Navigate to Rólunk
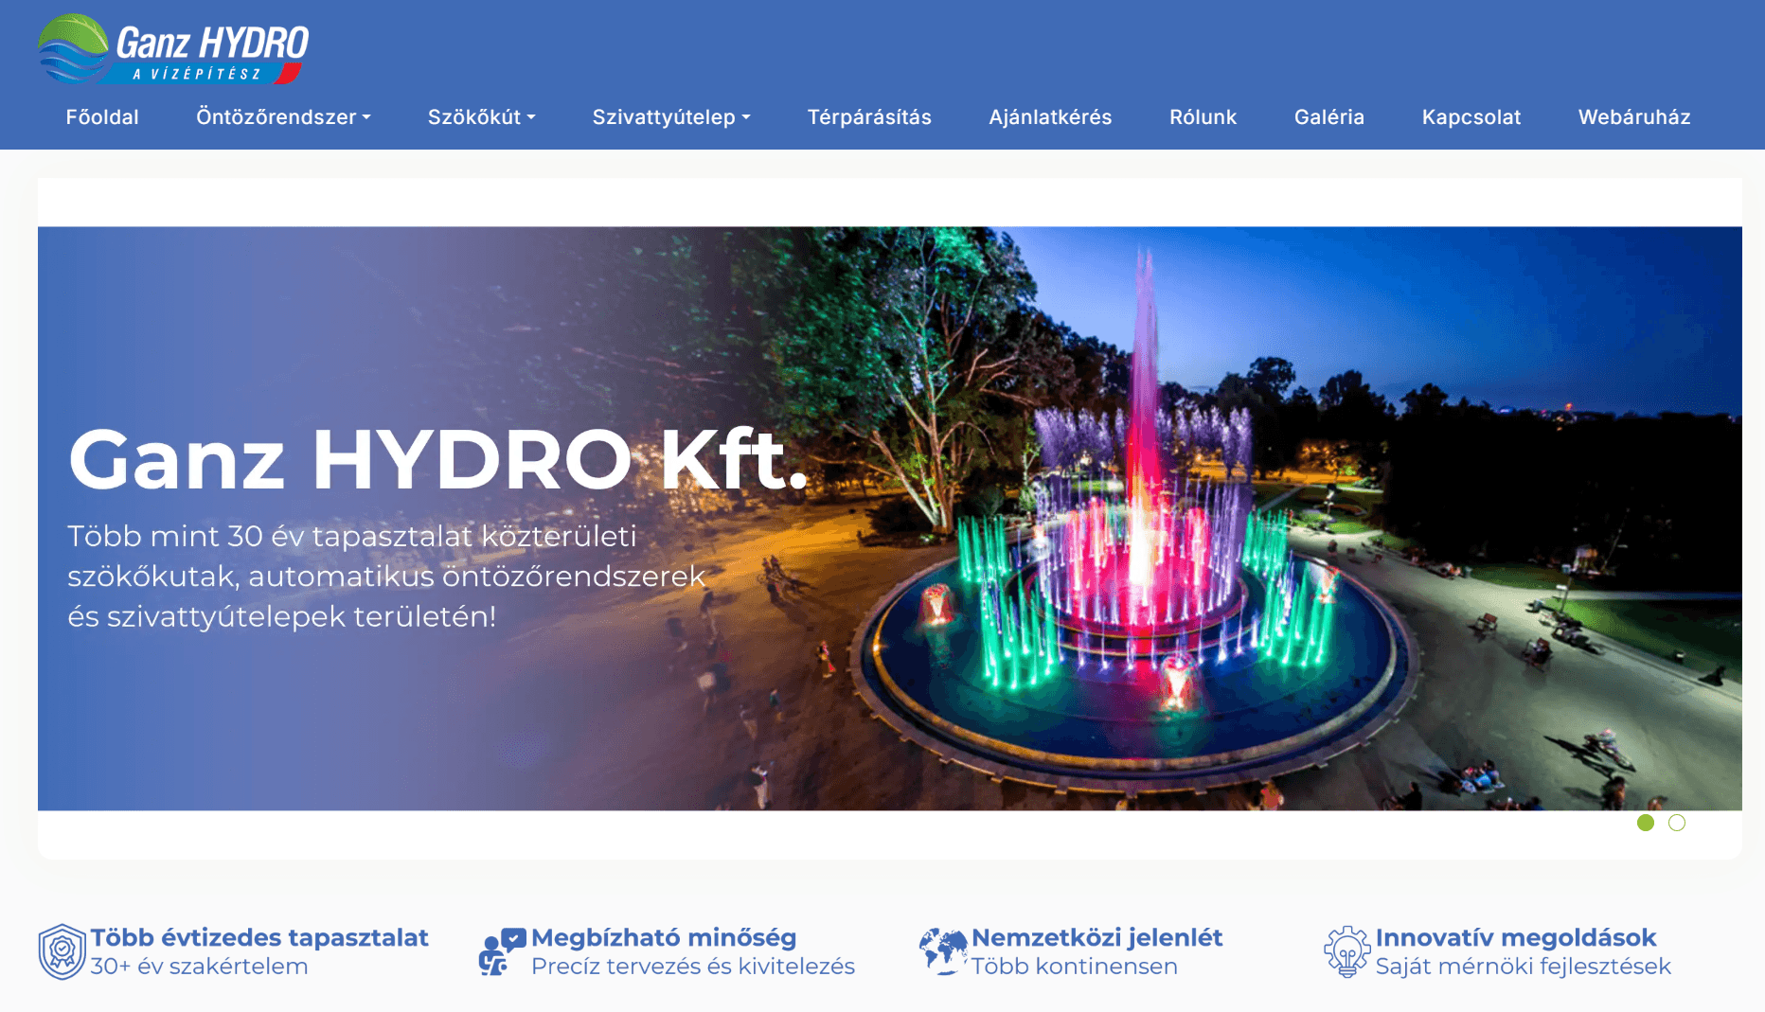Image resolution: width=1765 pixels, height=1012 pixels. click(x=1203, y=117)
